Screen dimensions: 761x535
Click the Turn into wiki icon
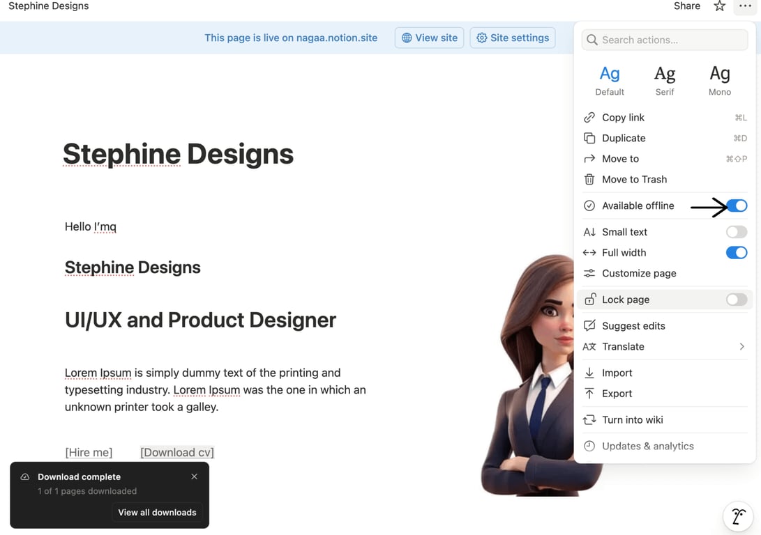point(589,419)
